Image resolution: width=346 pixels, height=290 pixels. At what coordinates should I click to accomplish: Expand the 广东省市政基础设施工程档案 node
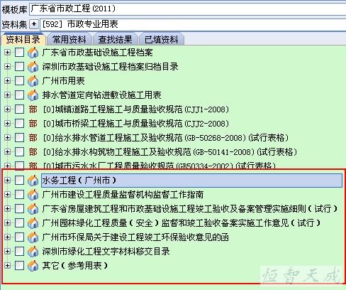click(x=8, y=53)
